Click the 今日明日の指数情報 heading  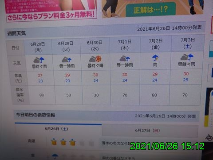[x=35, y=115]
